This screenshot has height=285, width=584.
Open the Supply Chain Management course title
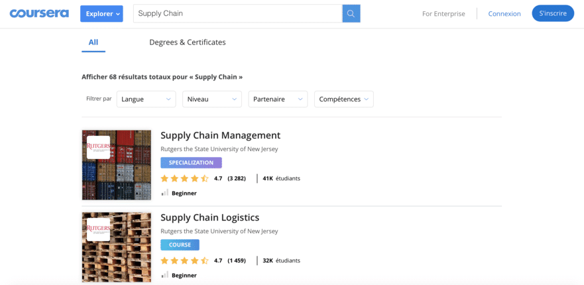(x=221, y=135)
